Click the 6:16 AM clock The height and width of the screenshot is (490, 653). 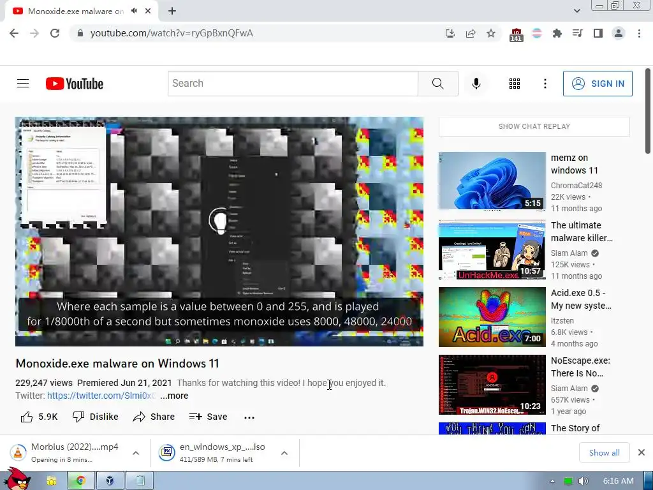click(x=619, y=481)
